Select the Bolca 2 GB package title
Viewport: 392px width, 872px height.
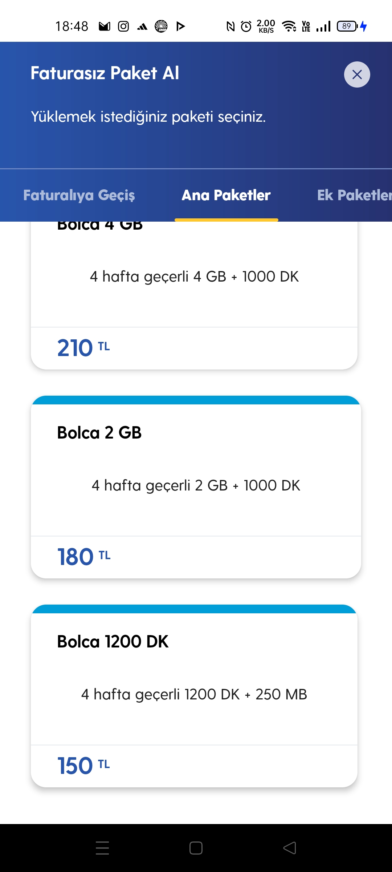coord(99,433)
